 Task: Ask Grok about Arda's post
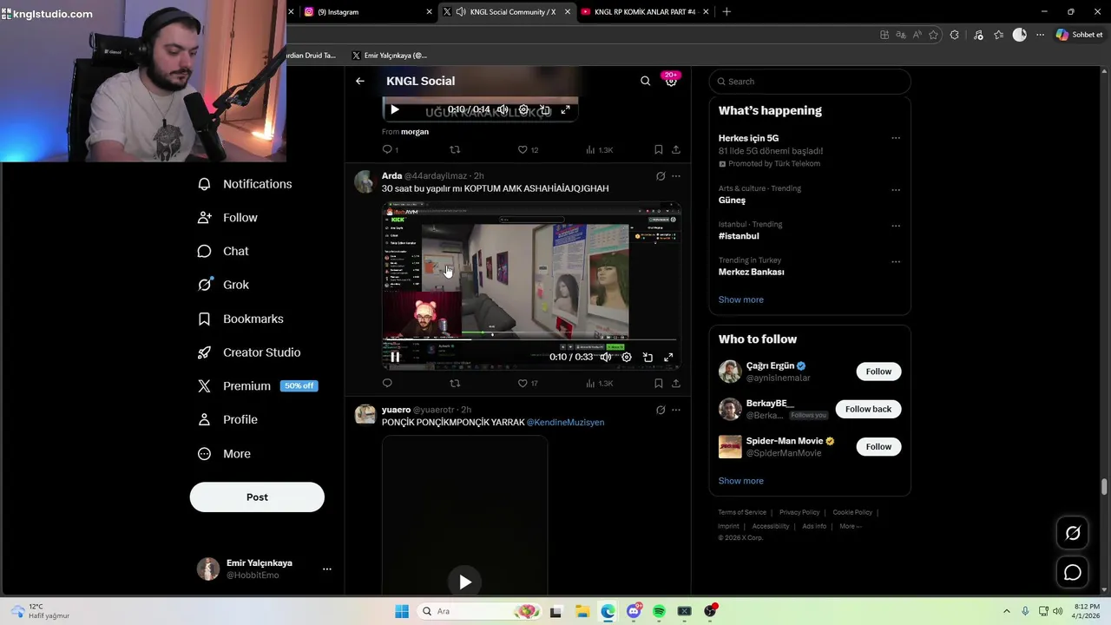tap(661, 176)
